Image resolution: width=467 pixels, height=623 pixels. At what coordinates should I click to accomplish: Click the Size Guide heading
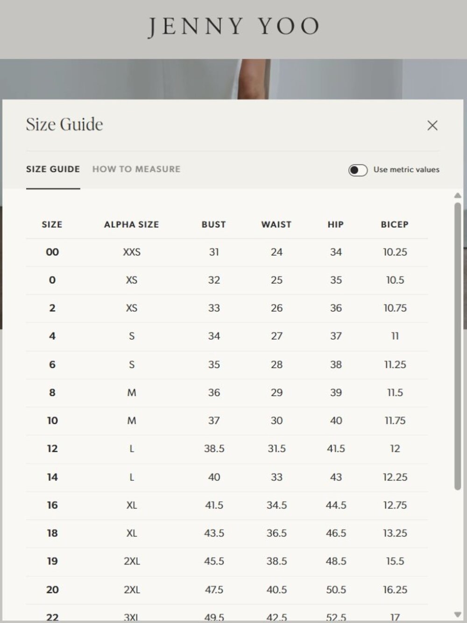(64, 124)
